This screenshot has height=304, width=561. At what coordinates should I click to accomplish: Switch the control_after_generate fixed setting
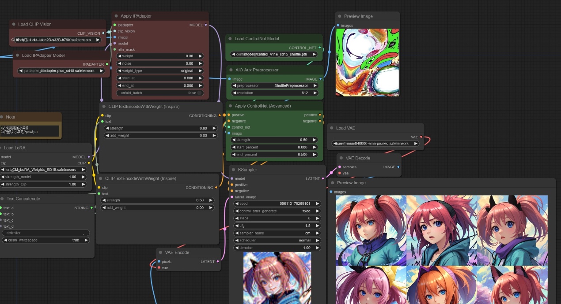tap(277, 211)
